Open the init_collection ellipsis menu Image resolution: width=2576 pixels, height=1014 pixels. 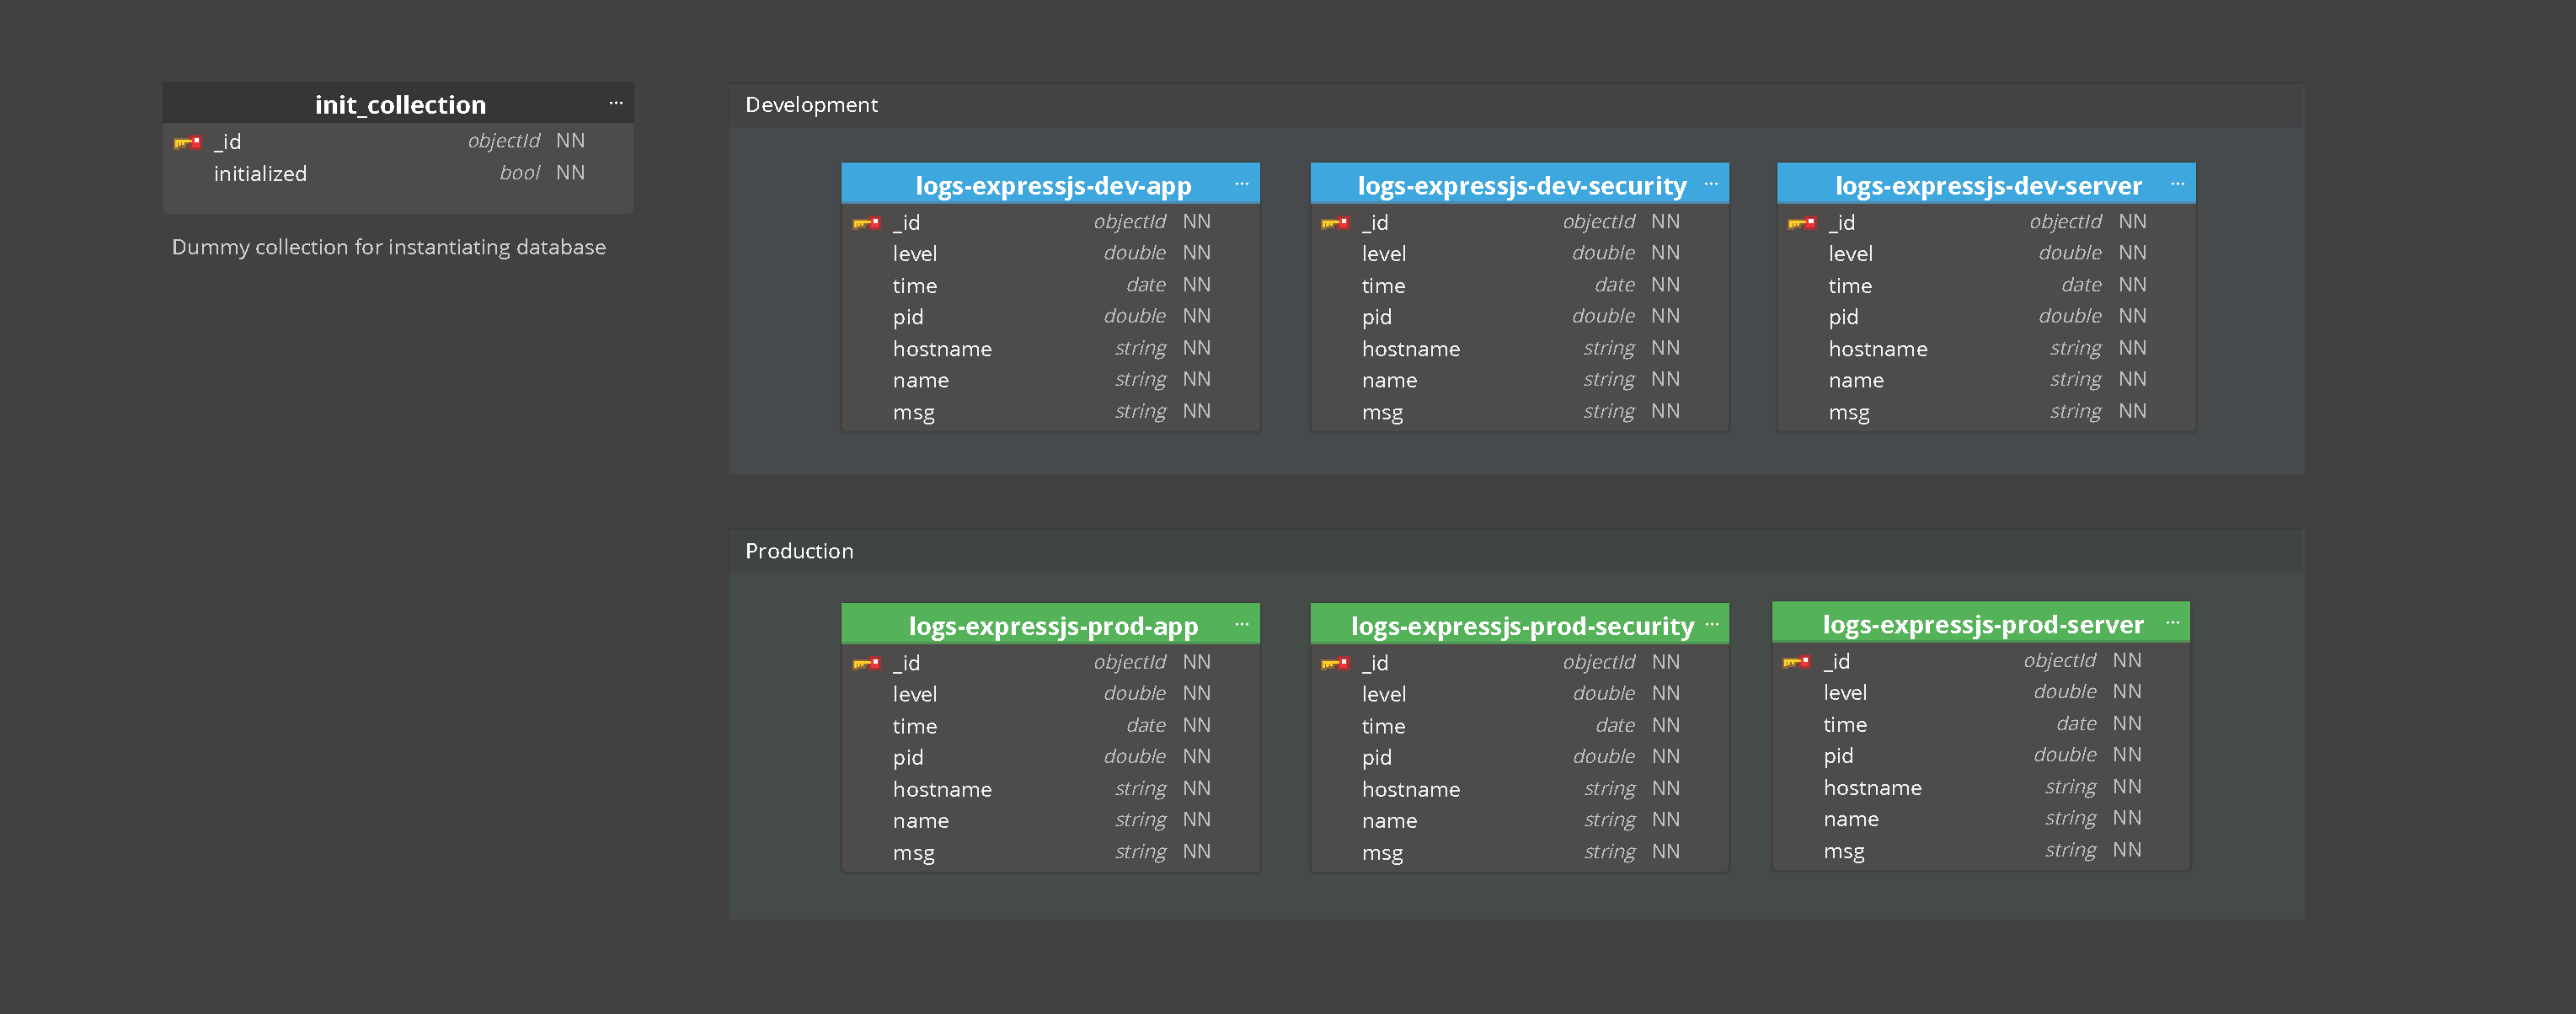[x=616, y=103]
